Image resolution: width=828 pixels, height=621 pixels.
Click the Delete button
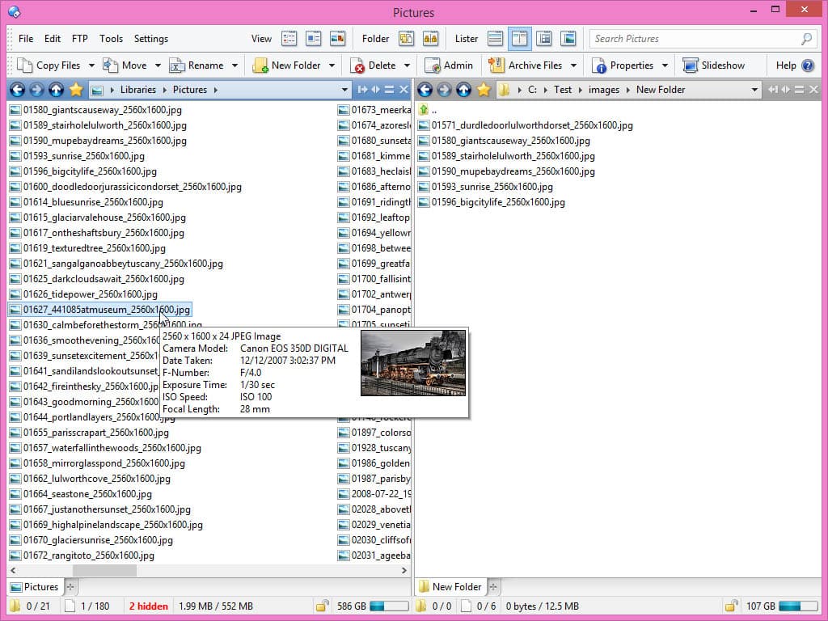373,65
